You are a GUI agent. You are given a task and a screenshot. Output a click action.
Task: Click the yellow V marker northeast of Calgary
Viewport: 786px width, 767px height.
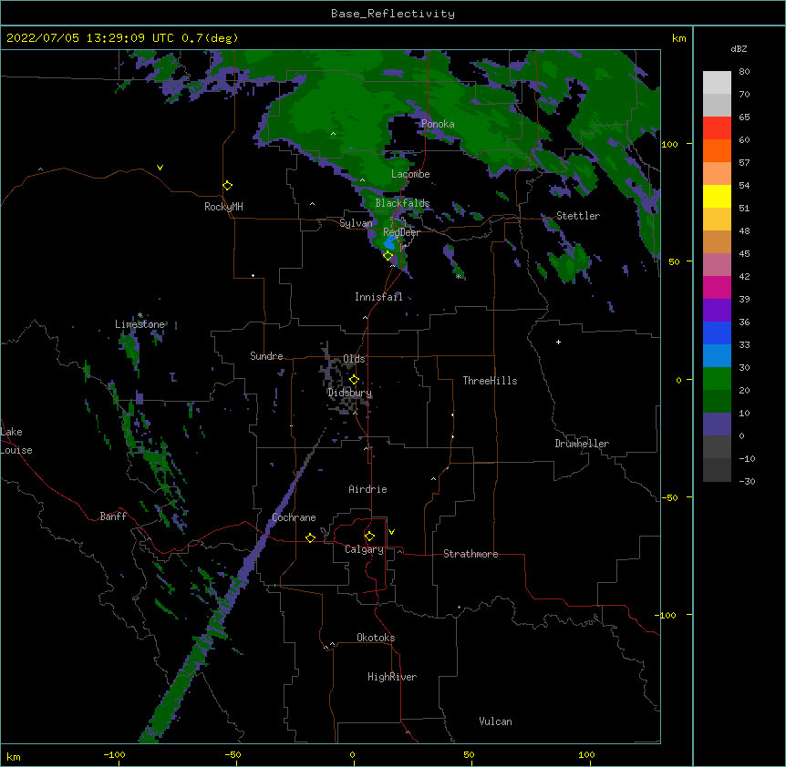pyautogui.click(x=391, y=532)
